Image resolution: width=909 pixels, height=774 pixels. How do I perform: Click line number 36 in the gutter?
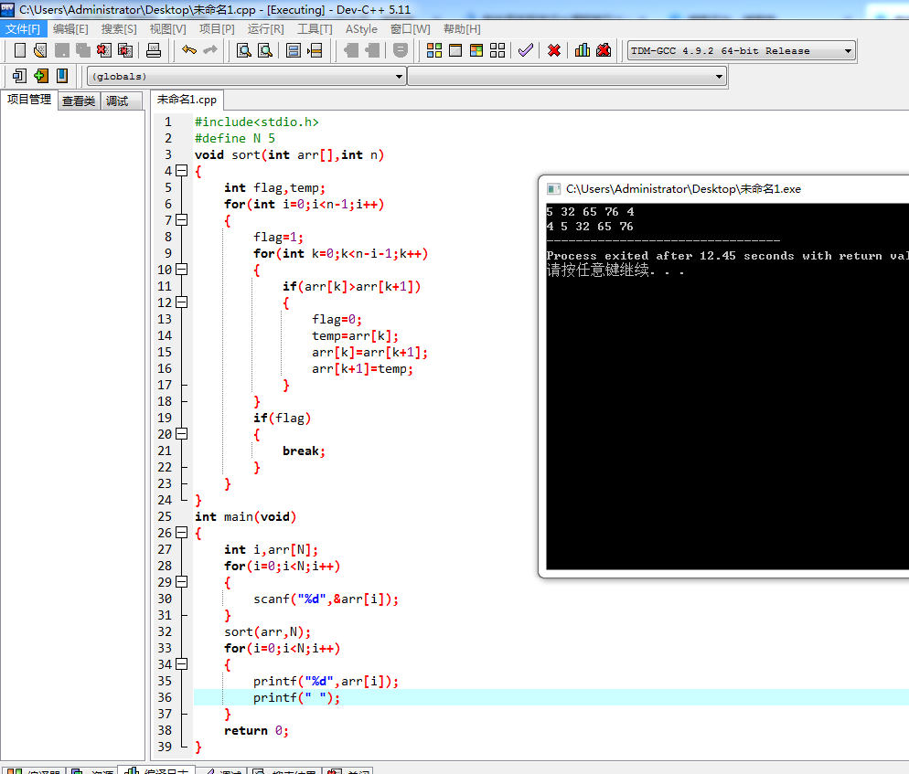(165, 697)
